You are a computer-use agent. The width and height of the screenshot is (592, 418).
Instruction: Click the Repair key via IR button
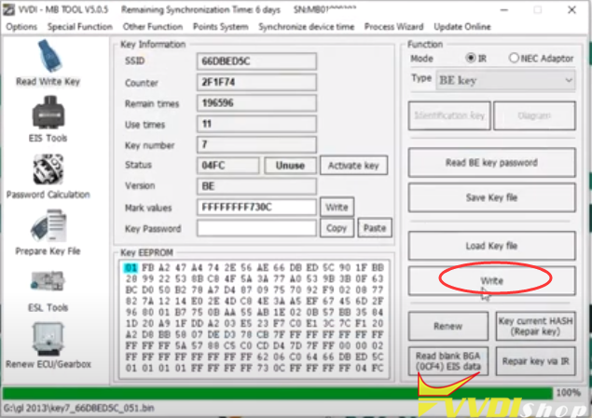click(x=535, y=361)
